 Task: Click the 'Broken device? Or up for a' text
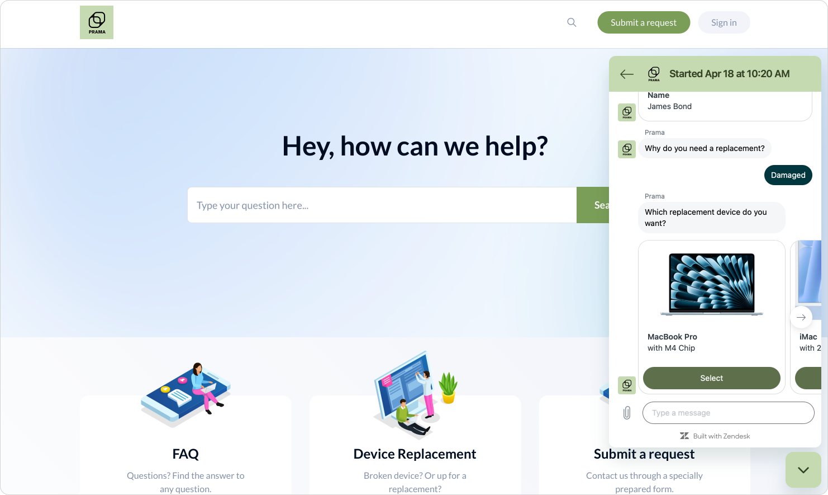point(415,475)
